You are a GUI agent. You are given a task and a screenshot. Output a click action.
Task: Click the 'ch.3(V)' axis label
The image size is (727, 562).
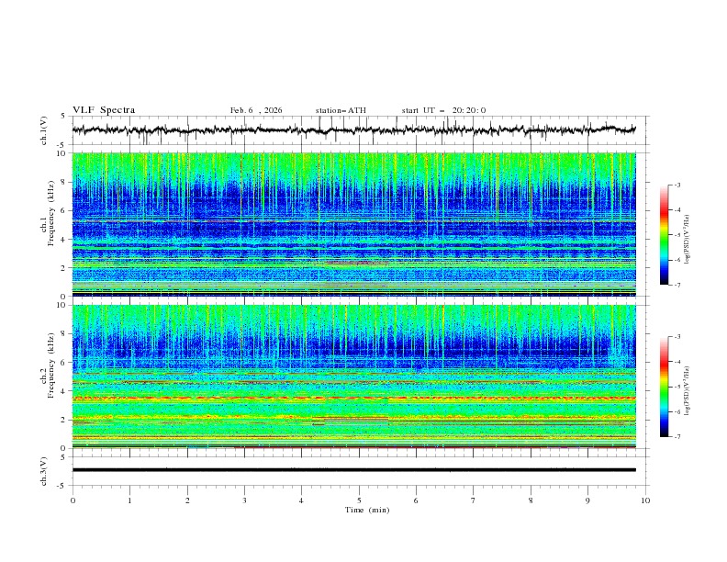coord(44,471)
